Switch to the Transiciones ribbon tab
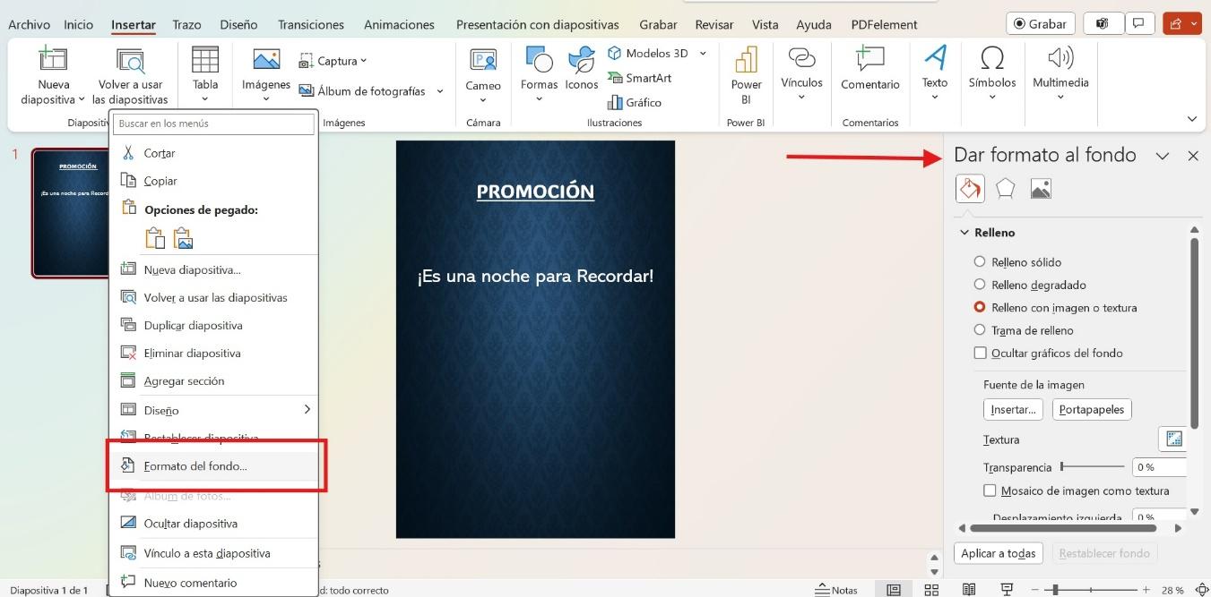Screen dimensions: 1211x597 (310, 24)
